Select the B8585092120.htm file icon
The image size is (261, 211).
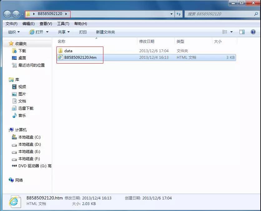click(60, 57)
